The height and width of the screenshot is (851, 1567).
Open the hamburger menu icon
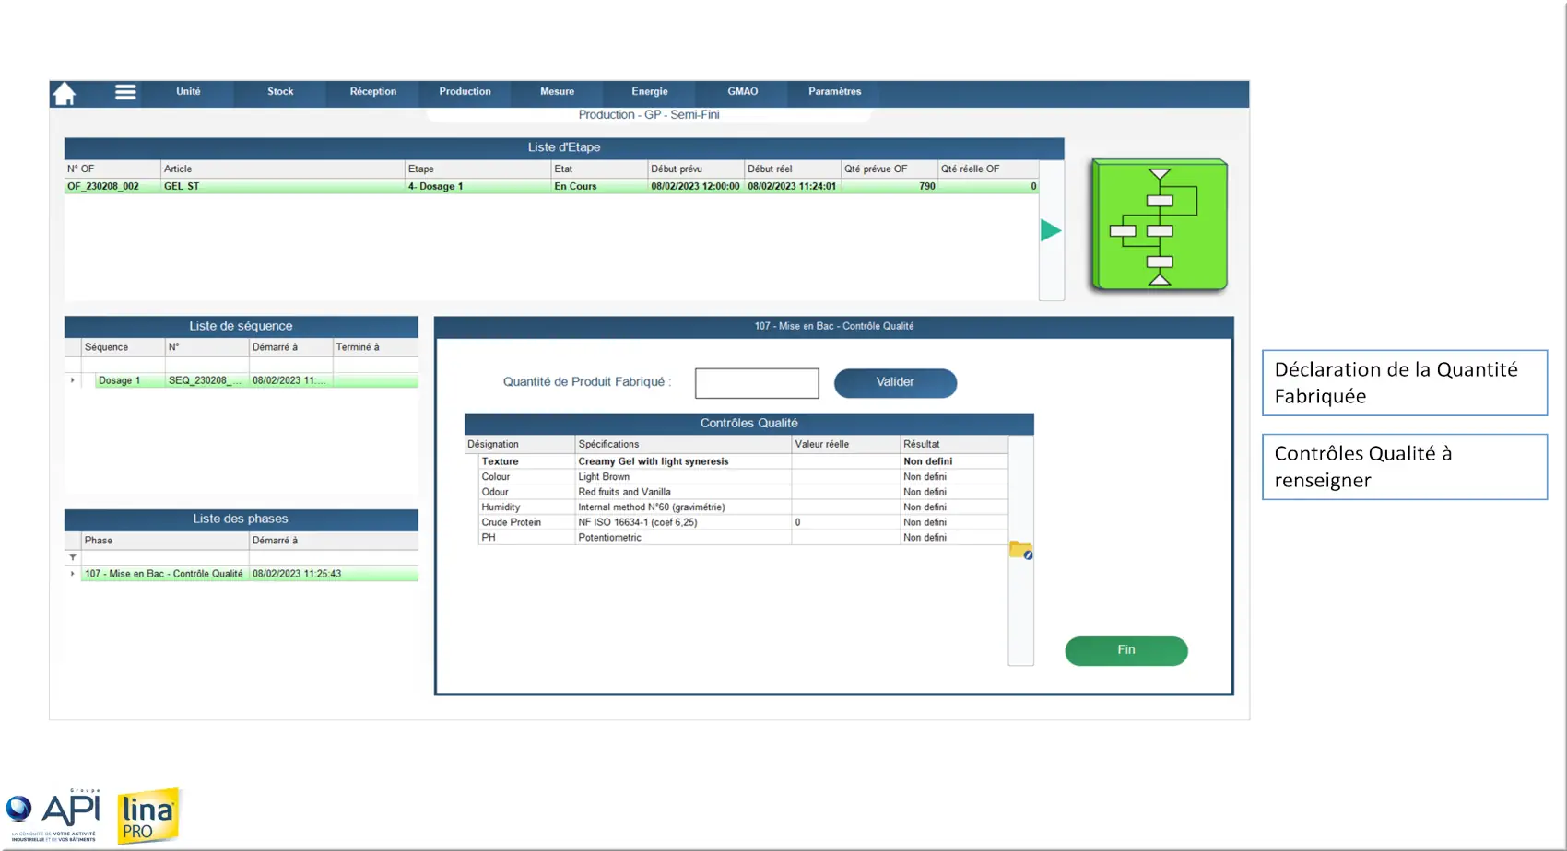[x=125, y=92]
